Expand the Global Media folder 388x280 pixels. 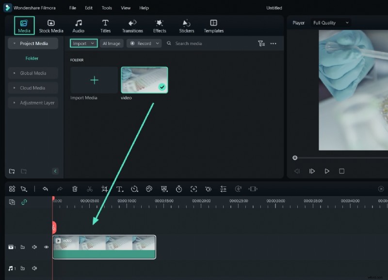pyautogui.click(x=33, y=73)
